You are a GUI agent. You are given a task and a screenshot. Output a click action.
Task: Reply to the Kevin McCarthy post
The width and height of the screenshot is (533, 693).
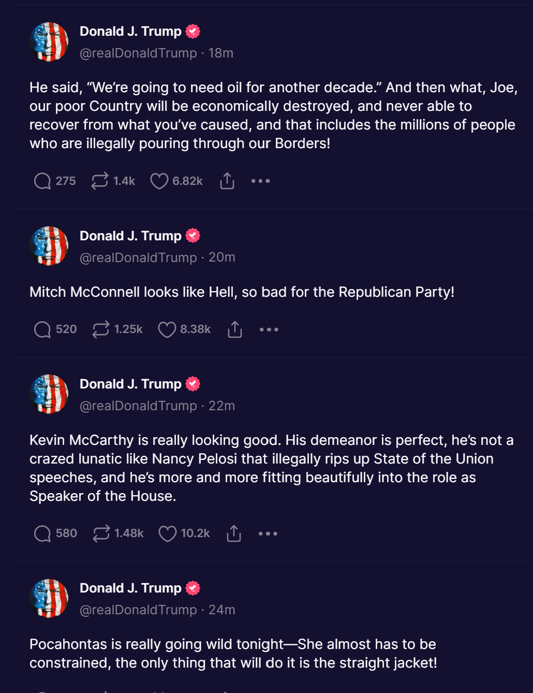[x=42, y=533]
